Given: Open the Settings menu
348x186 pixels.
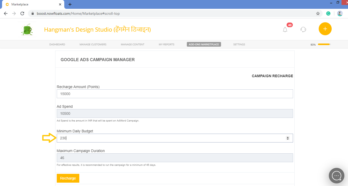Looking at the screenshot, I should tap(239, 45).
